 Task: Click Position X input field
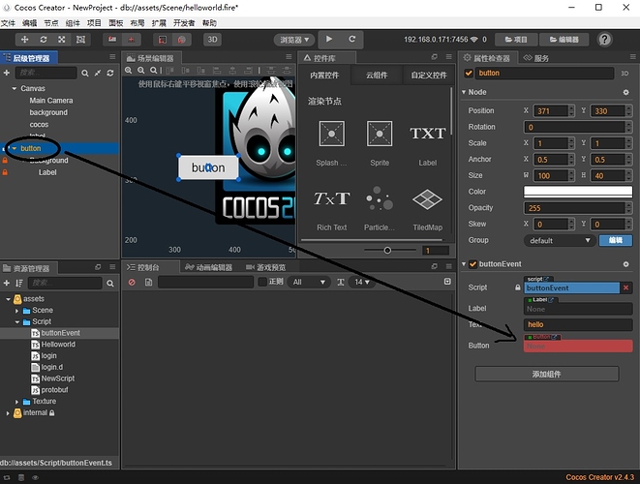552,111
